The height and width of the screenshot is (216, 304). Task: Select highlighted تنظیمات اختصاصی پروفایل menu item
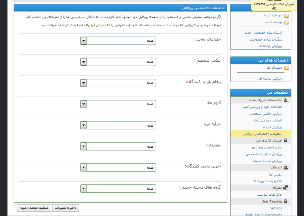[x=261, y=134]
